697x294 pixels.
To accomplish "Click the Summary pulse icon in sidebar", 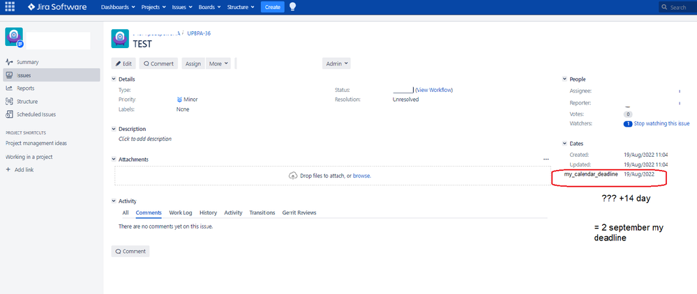I will tap(9, 62).
